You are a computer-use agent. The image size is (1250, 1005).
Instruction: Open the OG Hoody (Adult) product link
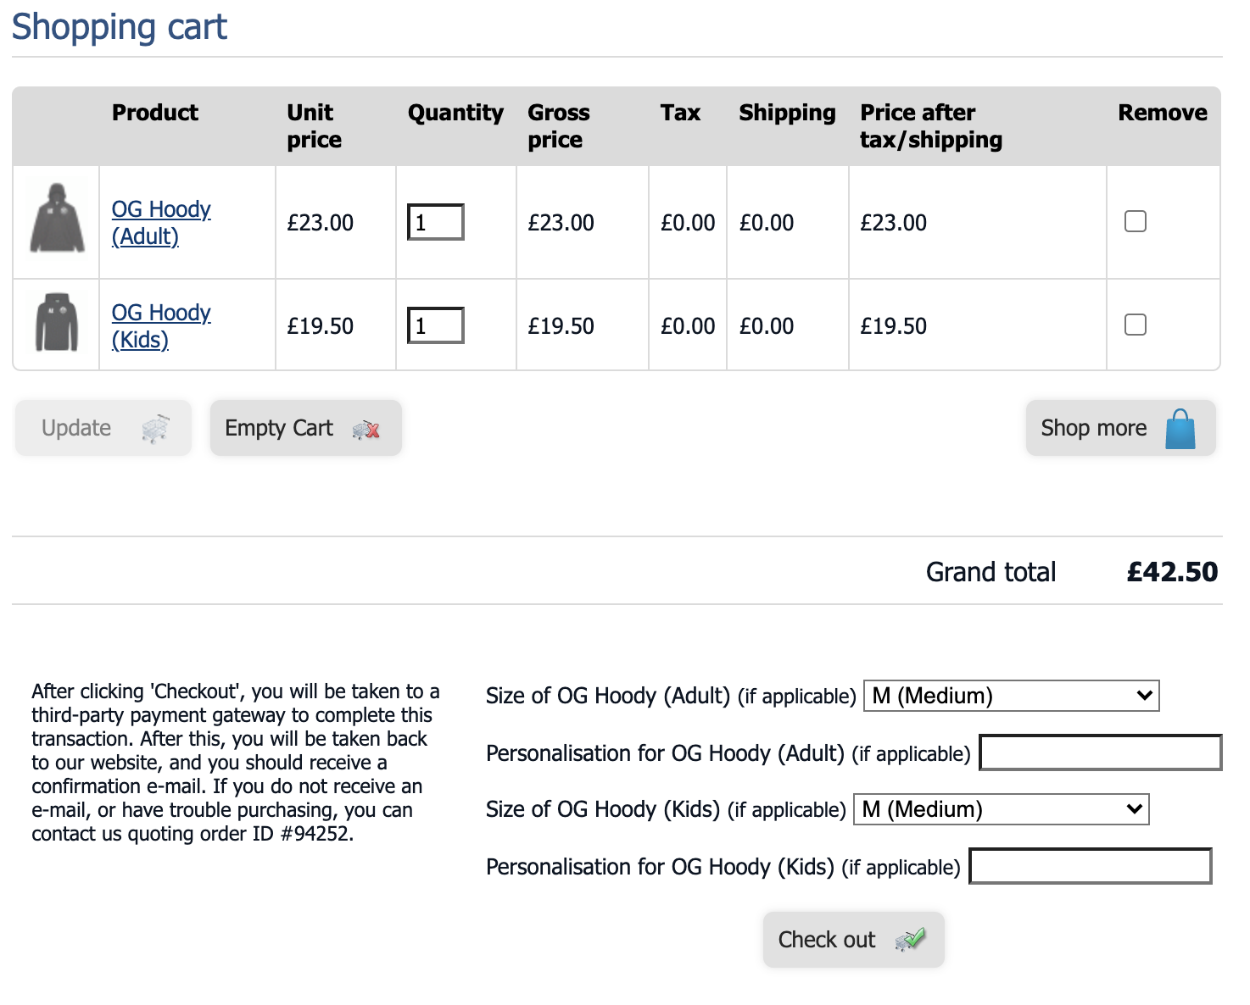[x=160, y=222]
